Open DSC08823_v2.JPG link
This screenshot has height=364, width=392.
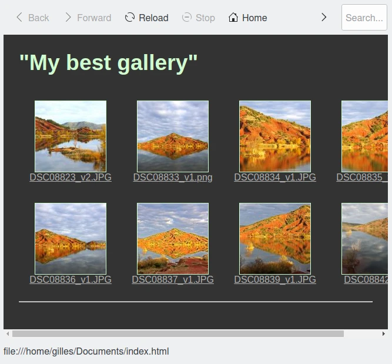71,178
